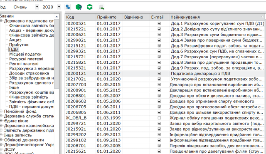
Task: Select ПДВ - первинні документи tree item
Action: (32, 107)
